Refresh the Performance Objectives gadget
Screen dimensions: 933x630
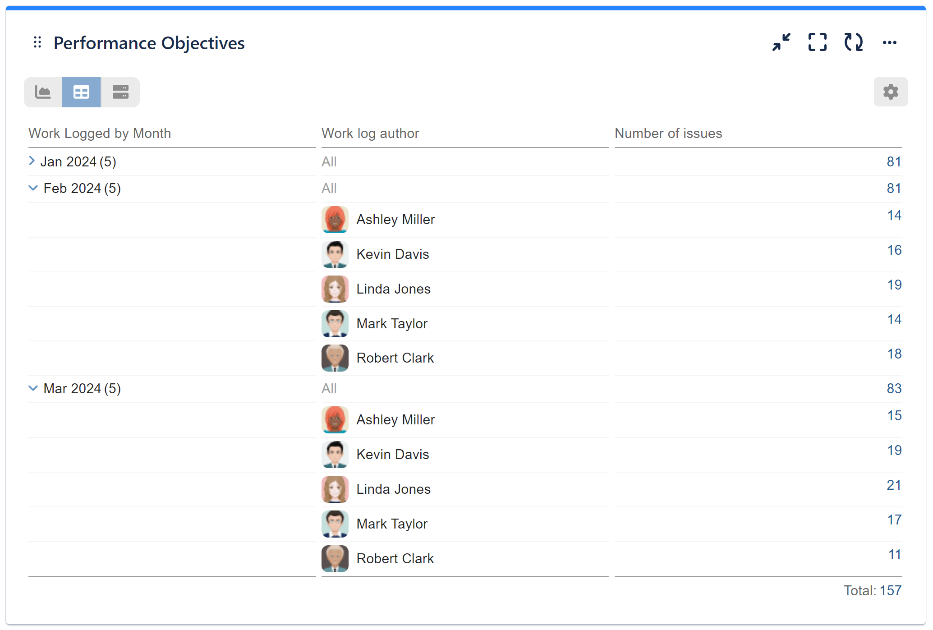[x=853, y=42]
